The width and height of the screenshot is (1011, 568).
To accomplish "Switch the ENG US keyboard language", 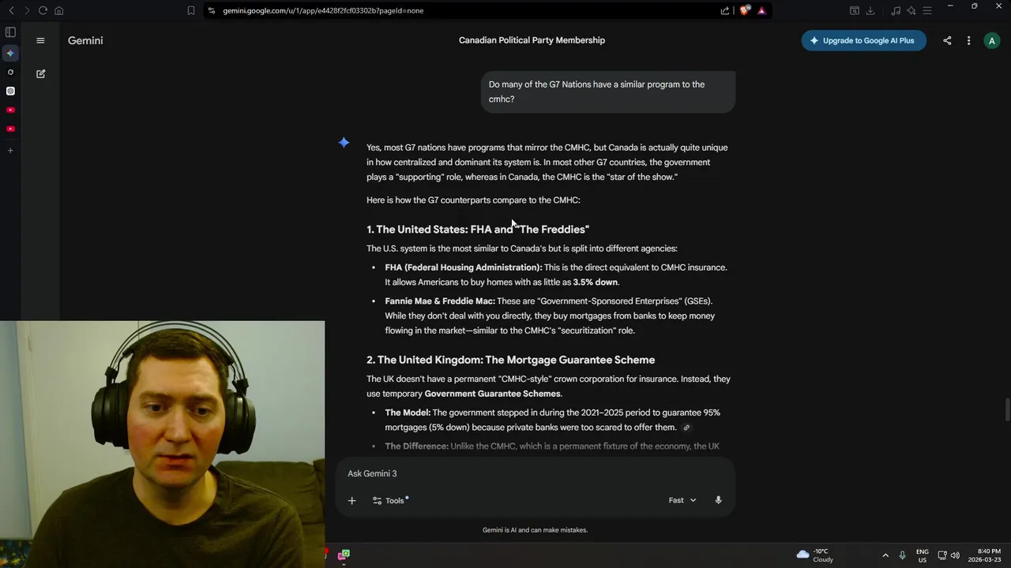I will click(x=923, y=555).
